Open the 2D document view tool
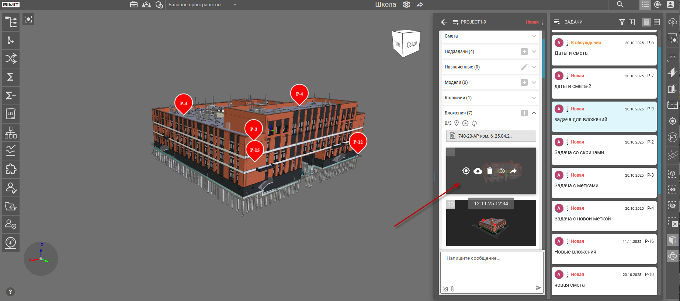The width and height of the screenshot is (680, 301). click(x=11, y=114)
